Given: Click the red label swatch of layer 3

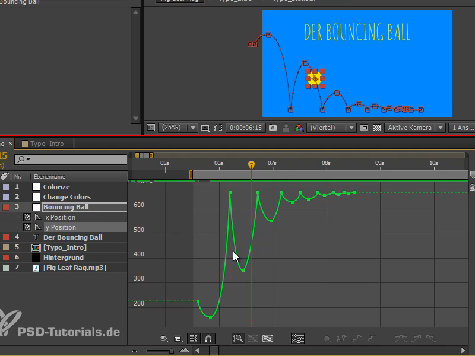Looking at the screenshot, I should (5, 206).
